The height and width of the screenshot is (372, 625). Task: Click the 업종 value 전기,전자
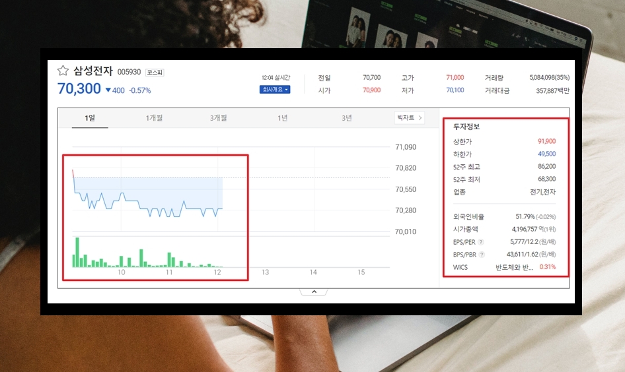[x=542, y=192]
